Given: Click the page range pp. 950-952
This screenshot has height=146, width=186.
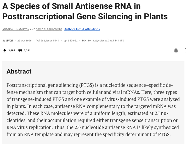Looking at the screenshot, I should click(x=71, y=41).
